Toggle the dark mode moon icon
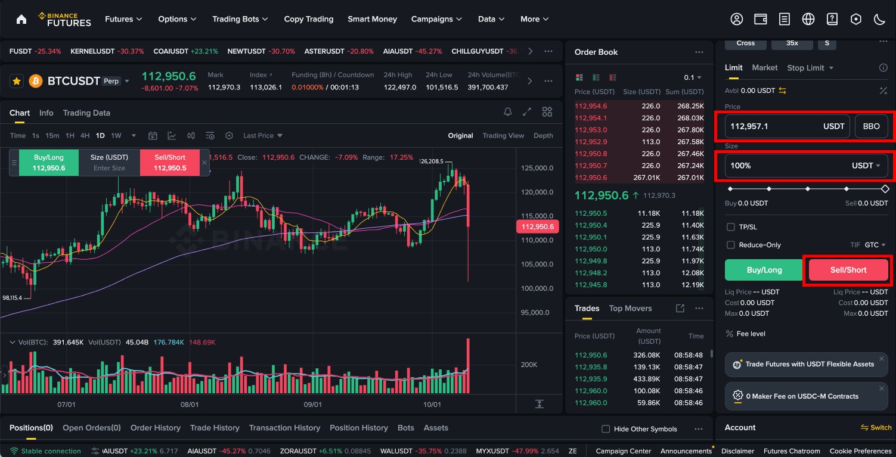This screenshot has width=896, height=457. [880, 19]
